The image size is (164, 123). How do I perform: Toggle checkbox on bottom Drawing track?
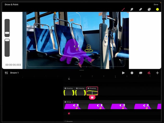pos(65,121)
